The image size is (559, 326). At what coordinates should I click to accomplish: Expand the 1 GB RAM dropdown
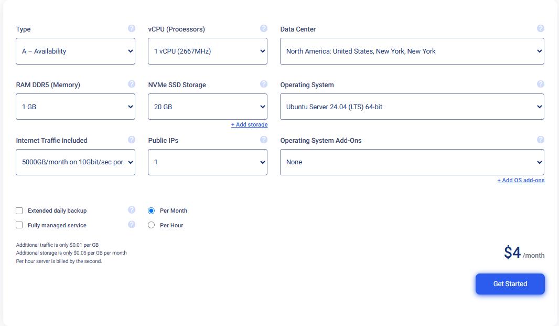point(76,107)
